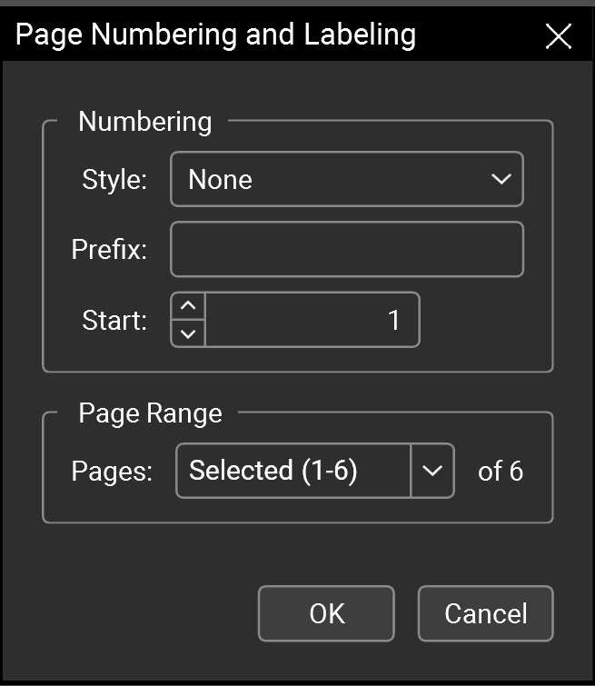
Task: Confirm with the OK button
Action: pyautogui.click(x=326, y=613)
